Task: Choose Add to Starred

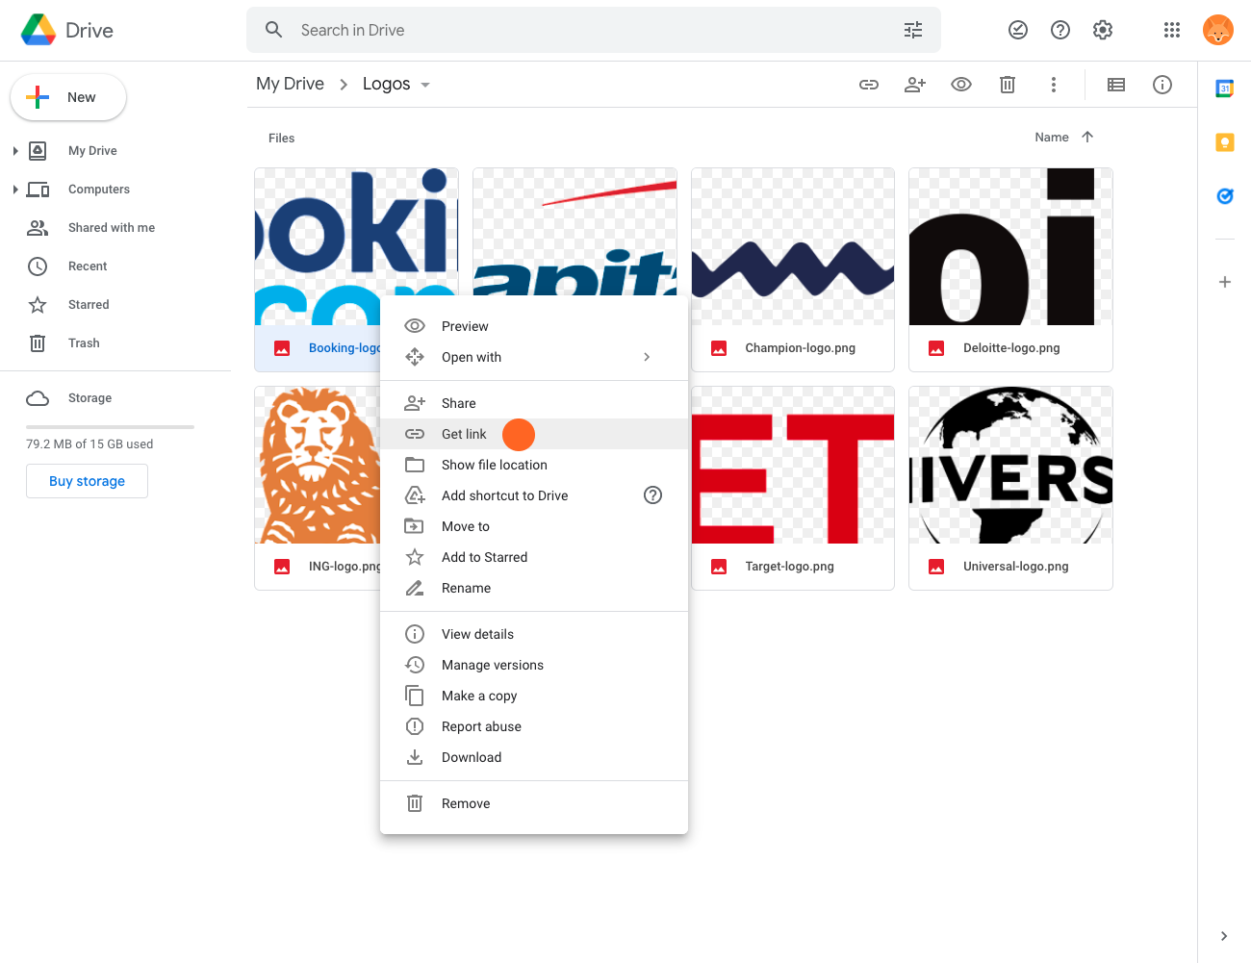Action: point(534,557)
